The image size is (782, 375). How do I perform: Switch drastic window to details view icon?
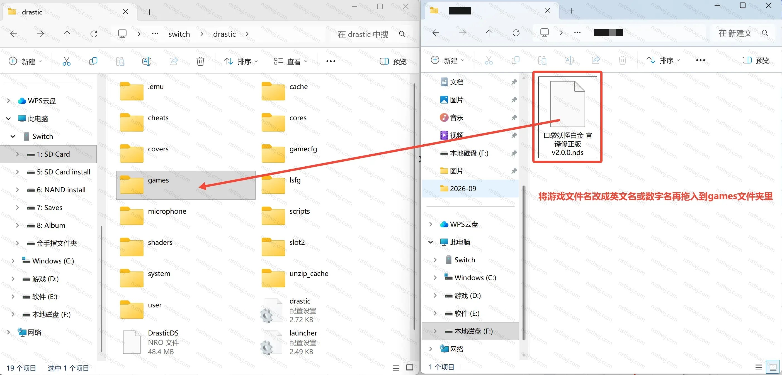pyautogui.click(x=396, y=367)
